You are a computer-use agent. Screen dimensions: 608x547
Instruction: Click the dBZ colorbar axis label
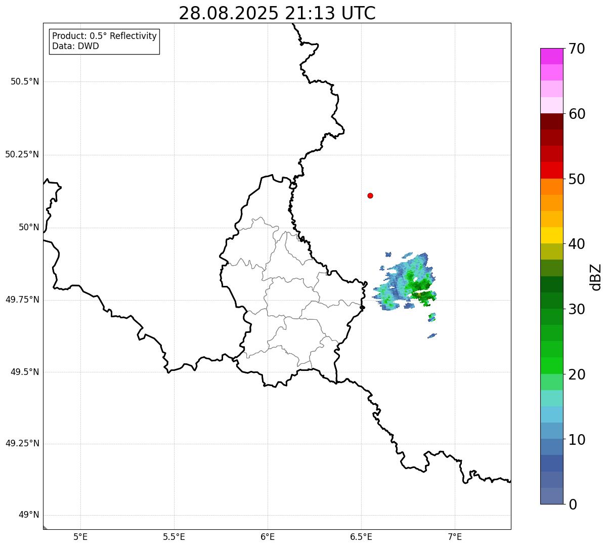click(596, 277)
